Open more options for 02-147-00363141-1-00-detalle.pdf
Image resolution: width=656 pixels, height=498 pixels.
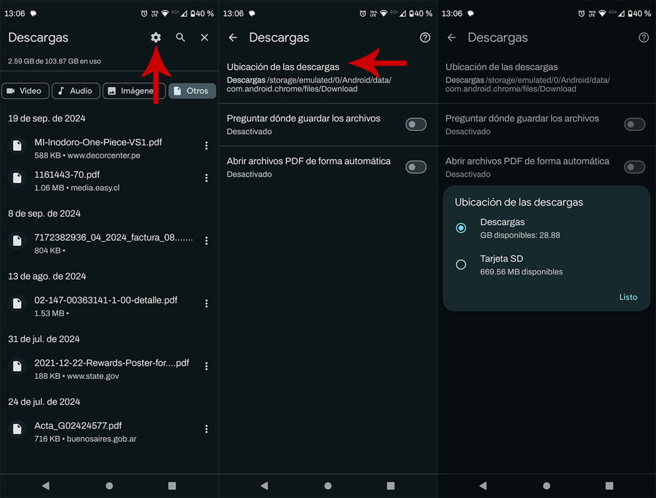tap(206, 303)
